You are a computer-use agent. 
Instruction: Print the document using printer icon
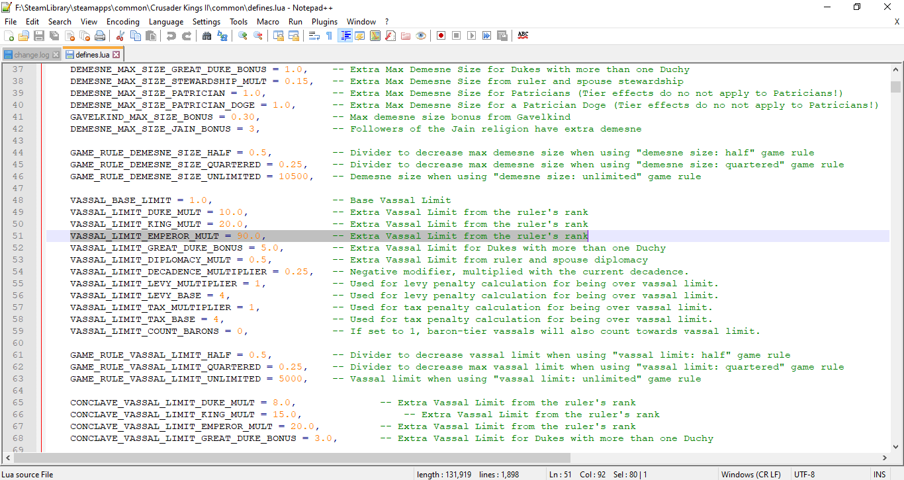(99, 36)
